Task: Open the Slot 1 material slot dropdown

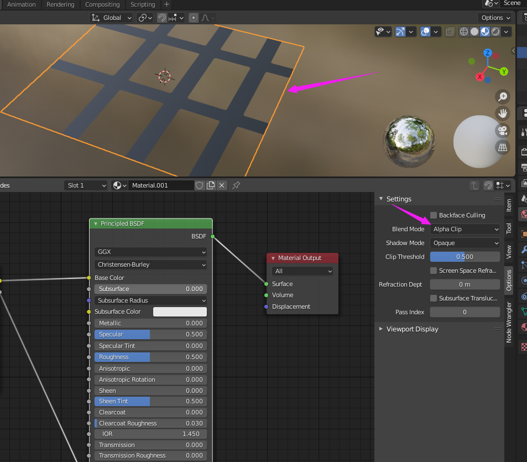Action: 86,185
